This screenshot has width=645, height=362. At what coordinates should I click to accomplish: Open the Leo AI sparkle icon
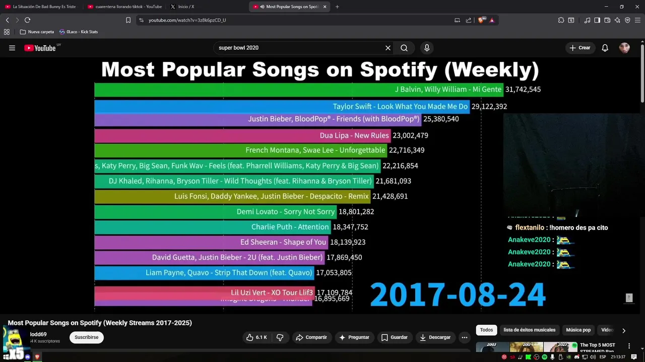click(617, 20)
